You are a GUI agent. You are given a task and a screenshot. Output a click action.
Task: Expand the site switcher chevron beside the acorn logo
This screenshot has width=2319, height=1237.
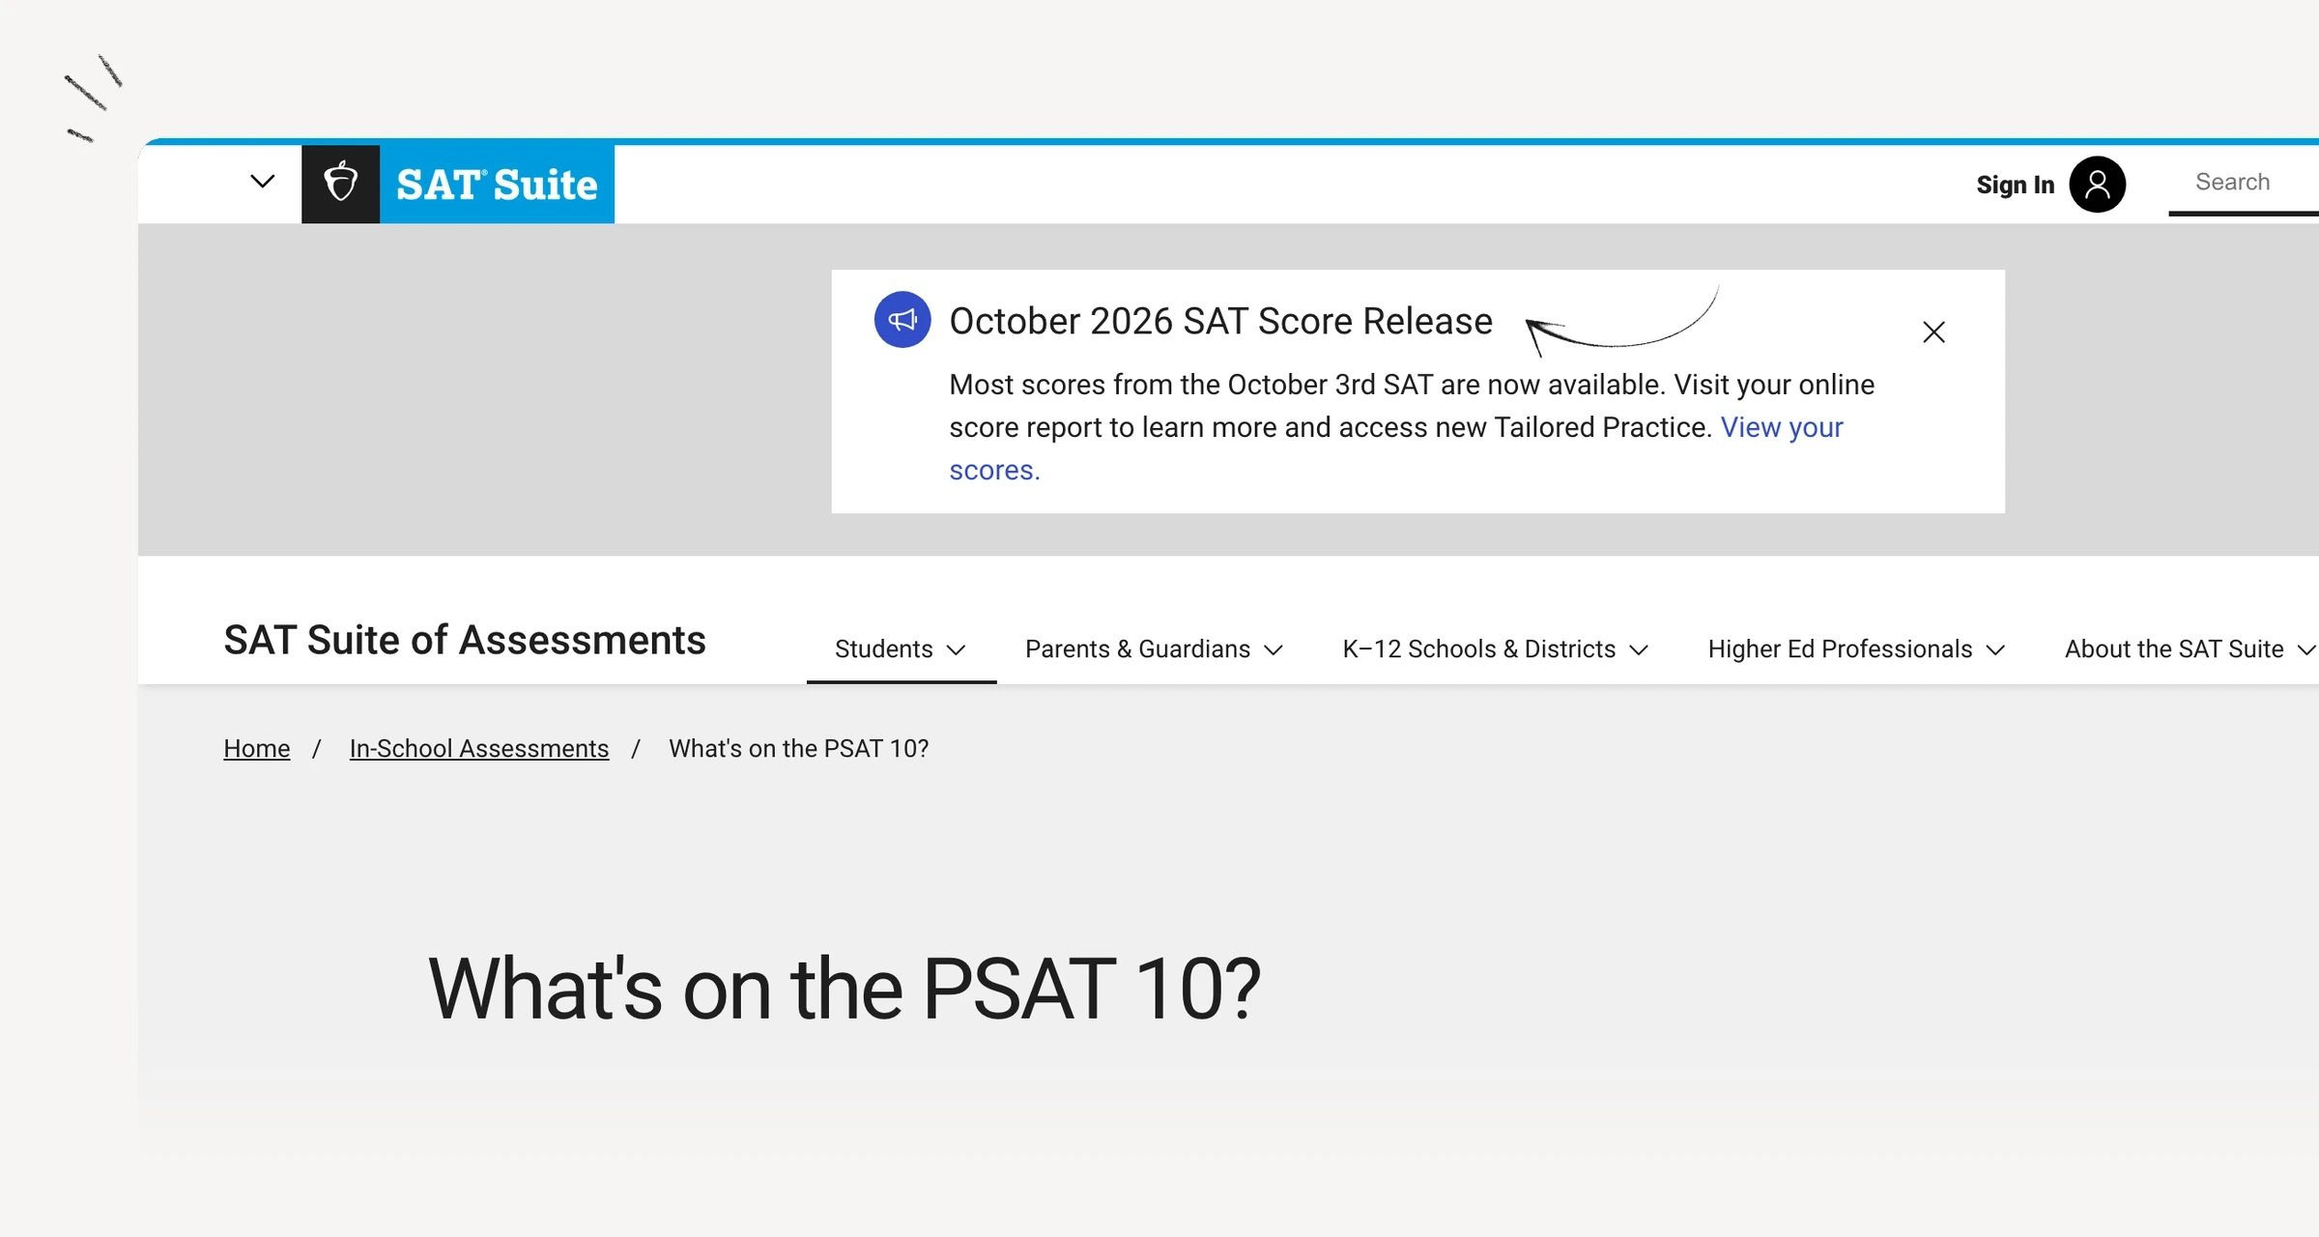(262, 182)
